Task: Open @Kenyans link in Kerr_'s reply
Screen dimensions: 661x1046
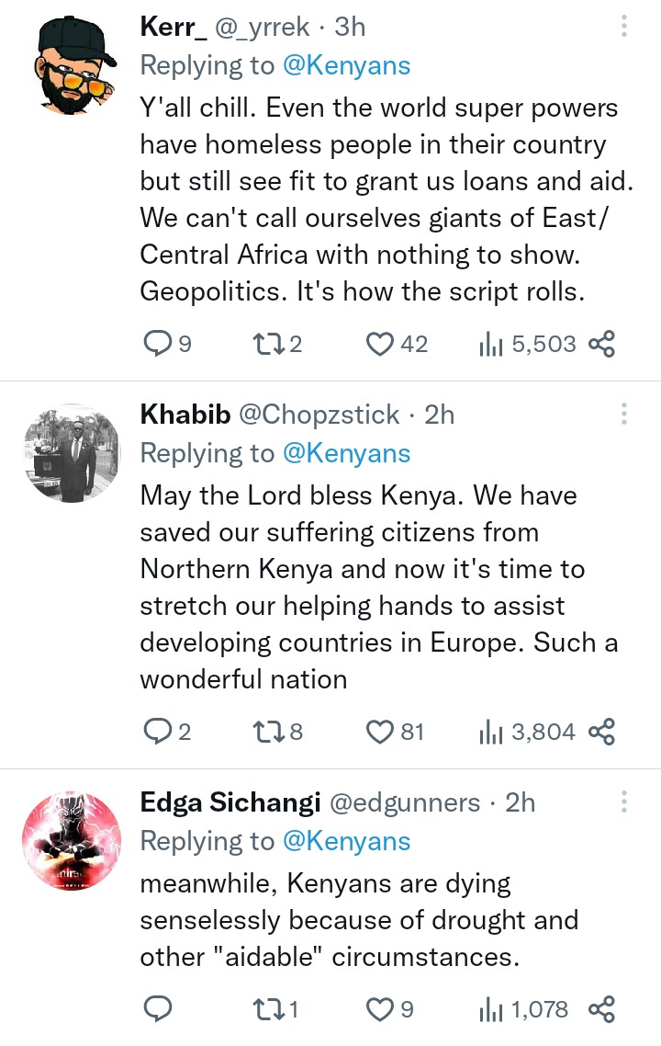Action: click(x=346, y=65)
